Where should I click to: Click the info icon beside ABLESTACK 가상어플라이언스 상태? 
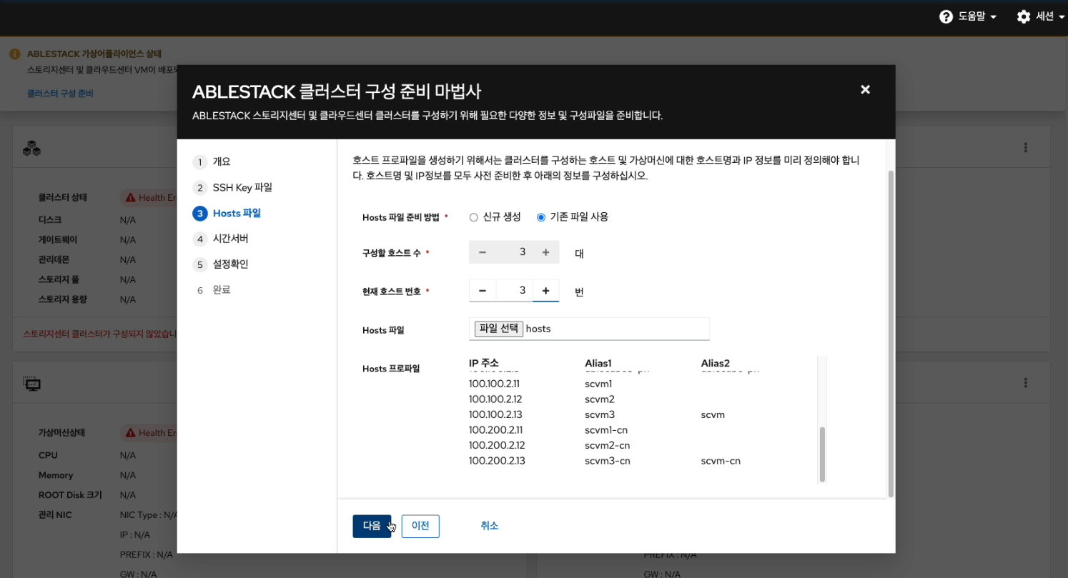(16, 53)
